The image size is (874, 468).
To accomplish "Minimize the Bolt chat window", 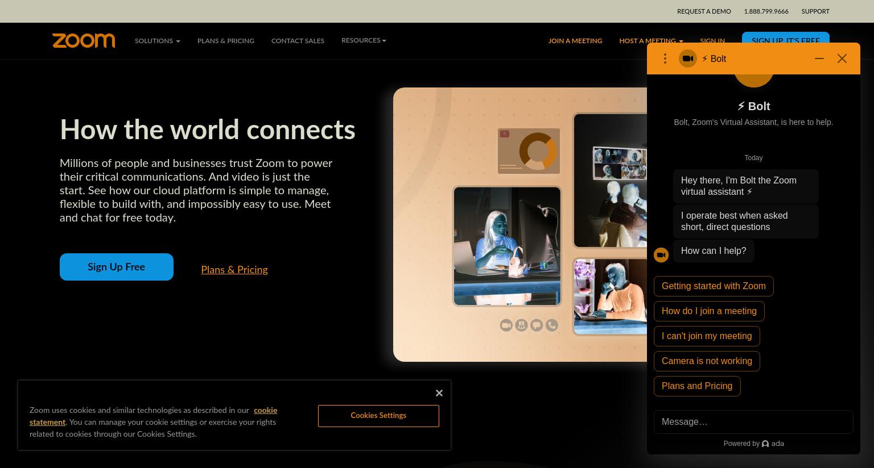I will tap(819, 58).
